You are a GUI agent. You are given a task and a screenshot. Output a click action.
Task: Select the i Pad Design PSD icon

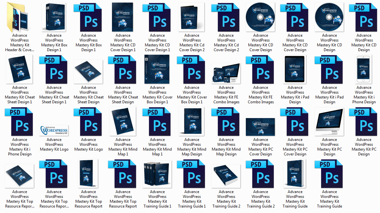coord(329,69)
